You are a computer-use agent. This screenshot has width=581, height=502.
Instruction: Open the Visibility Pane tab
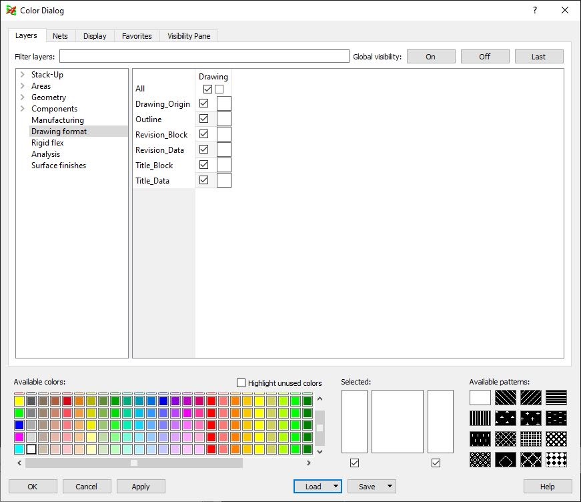click(x=189, y=36)
